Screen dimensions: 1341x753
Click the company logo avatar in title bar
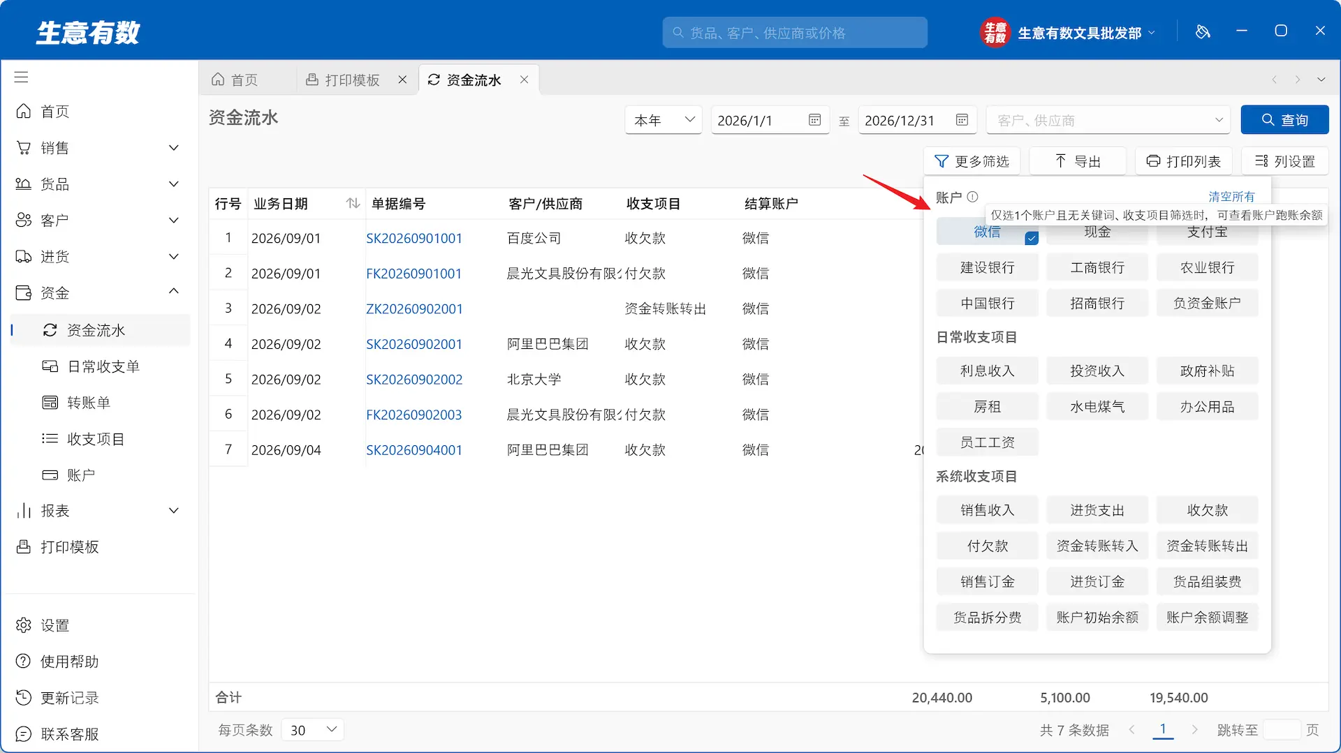[x=995, y=32]
